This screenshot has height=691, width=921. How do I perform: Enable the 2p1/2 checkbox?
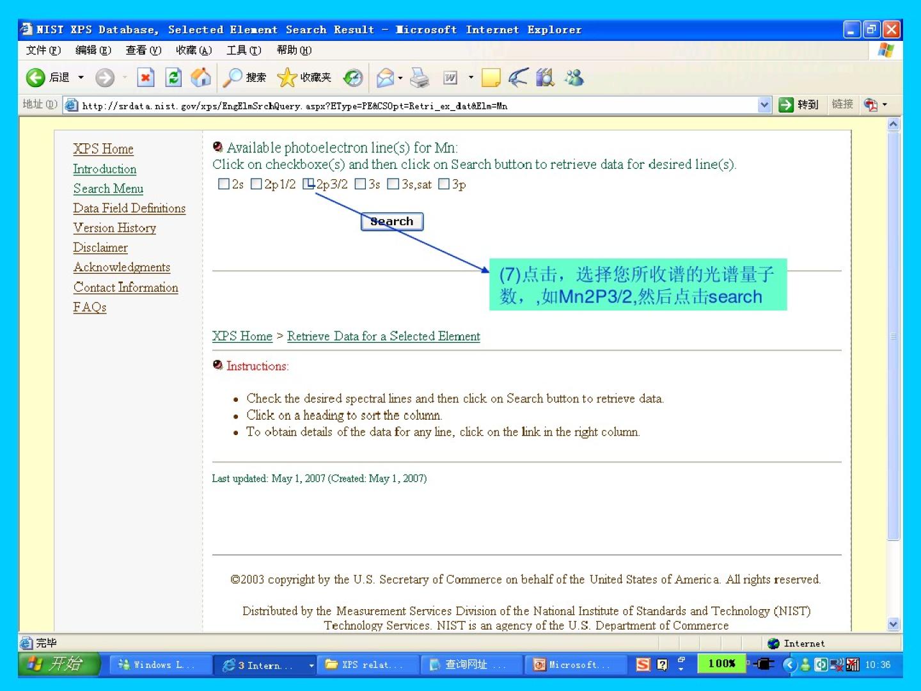[256, 184]
